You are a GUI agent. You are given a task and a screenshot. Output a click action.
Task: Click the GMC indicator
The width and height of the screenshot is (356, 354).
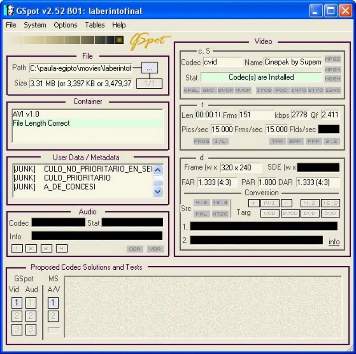[x=208, y=90]
